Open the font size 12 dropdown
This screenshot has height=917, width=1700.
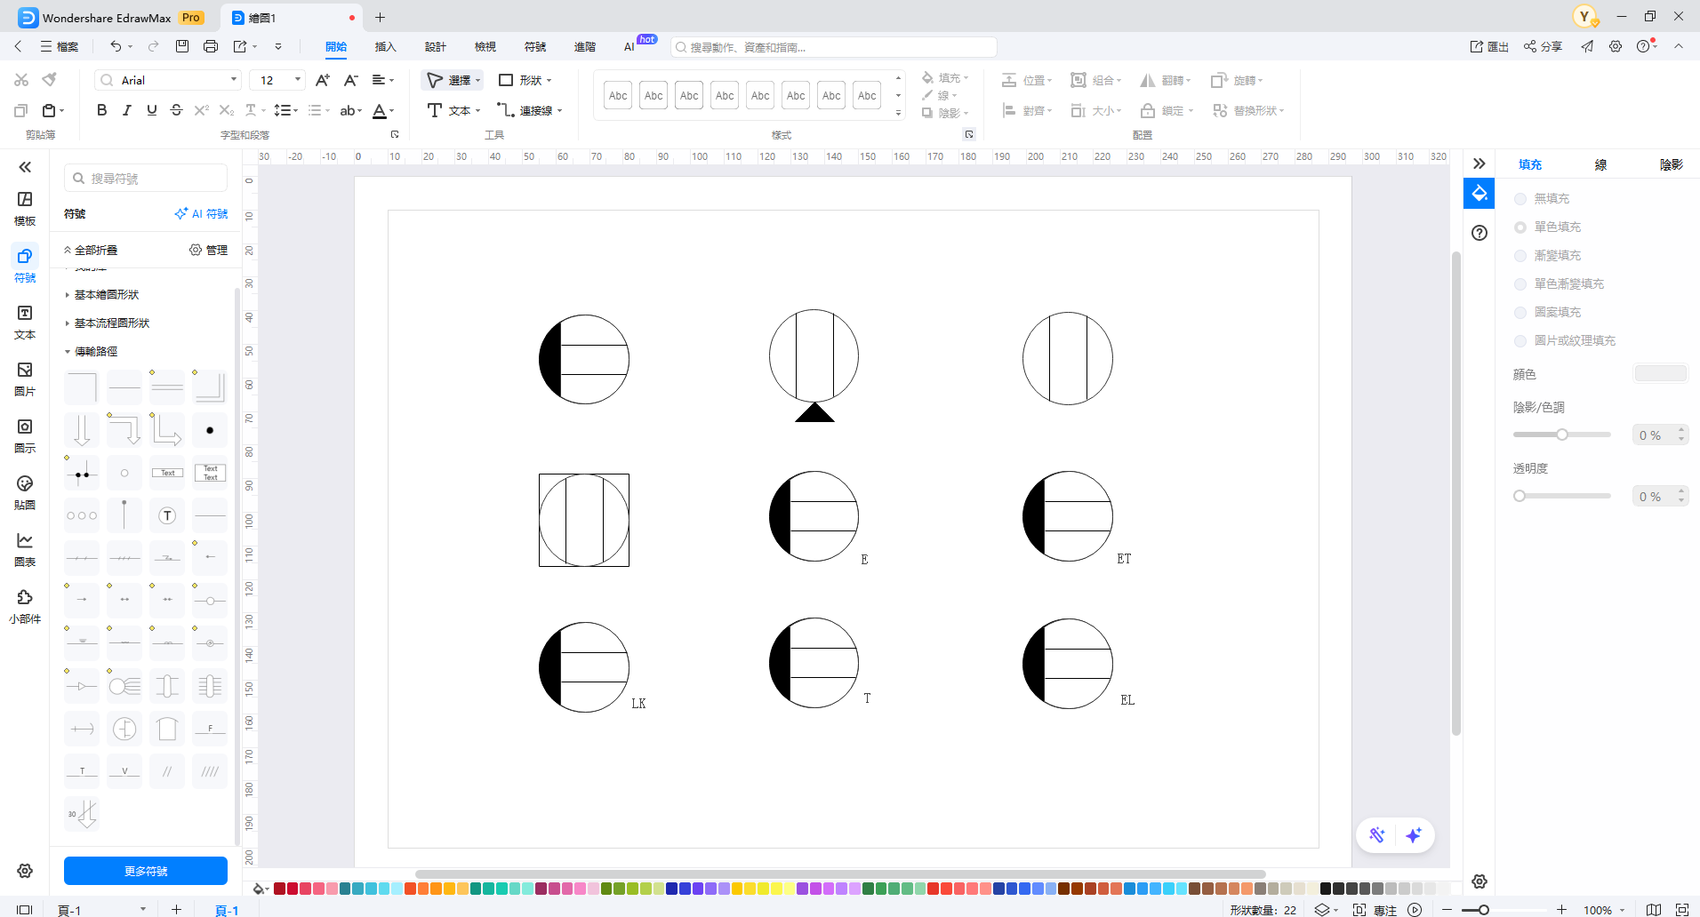coord(297,80)
